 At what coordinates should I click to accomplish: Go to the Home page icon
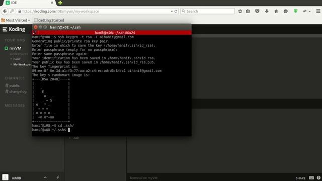click(276, 11)
